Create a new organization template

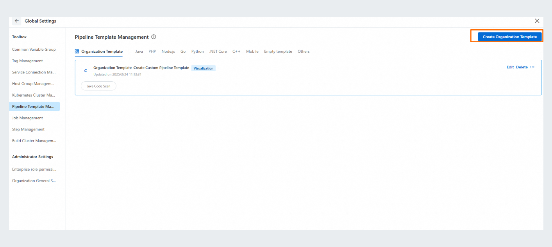(510, 37)
